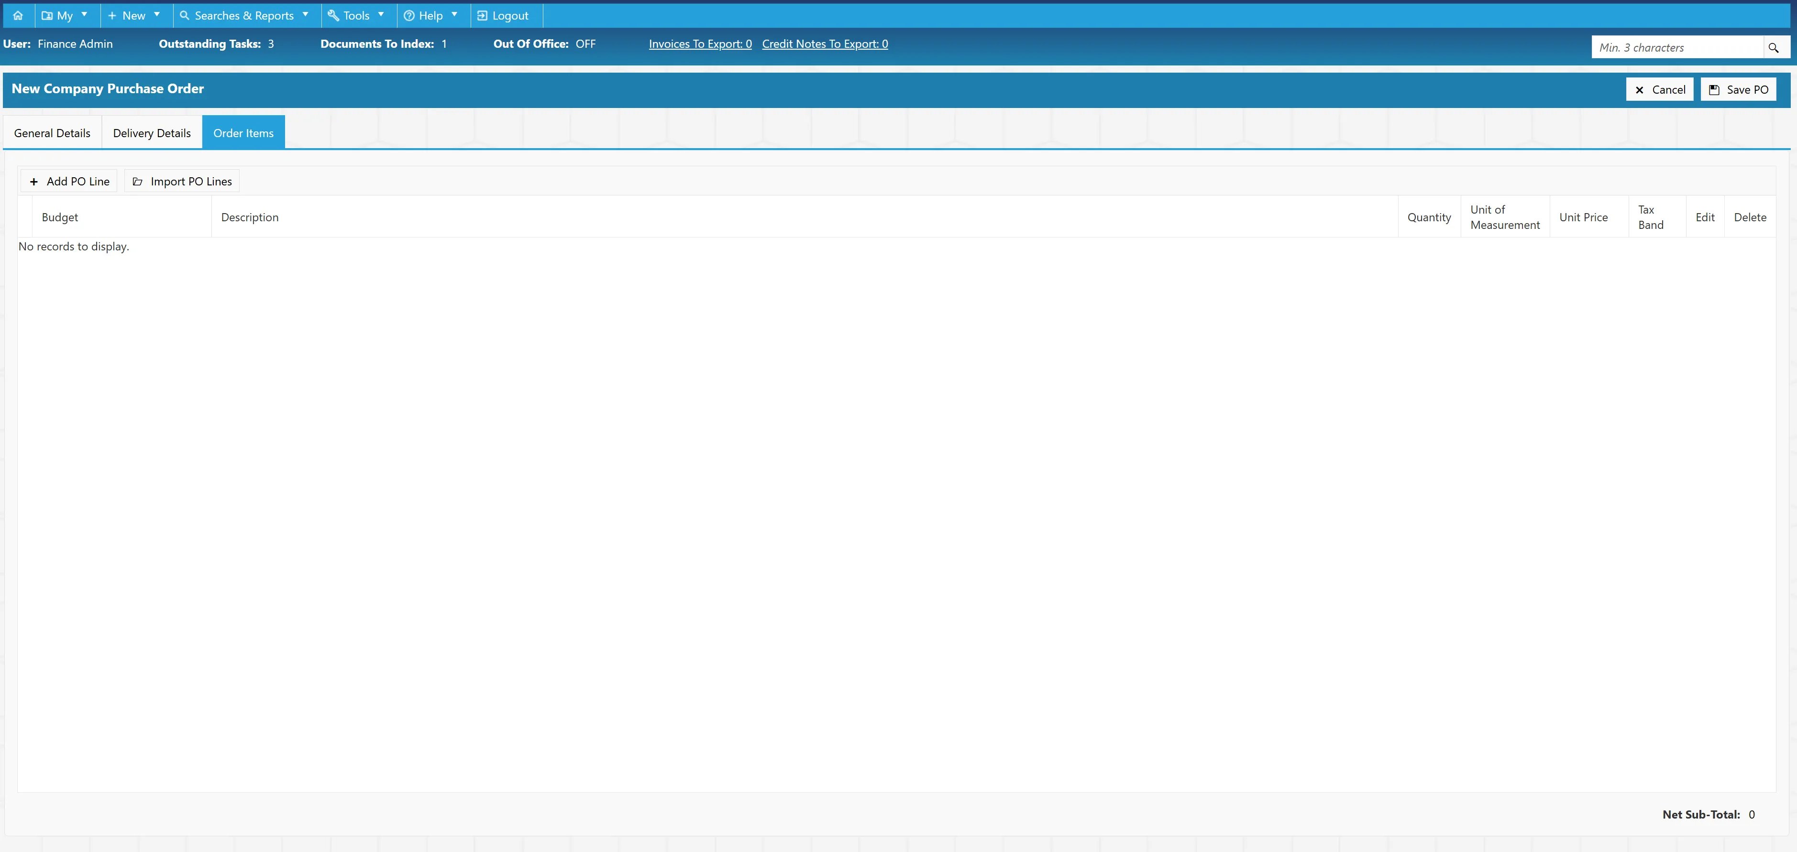This screenshot has height=852, width=1797.
Task: Click the search magnifier icon
Action: coord(1773,47)
